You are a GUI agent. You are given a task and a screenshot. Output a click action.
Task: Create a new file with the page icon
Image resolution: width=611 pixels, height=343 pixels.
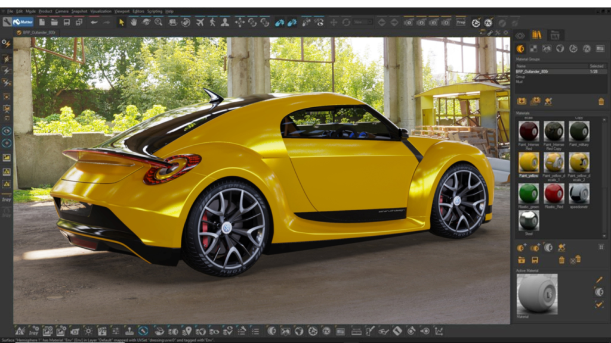(42, 22)
